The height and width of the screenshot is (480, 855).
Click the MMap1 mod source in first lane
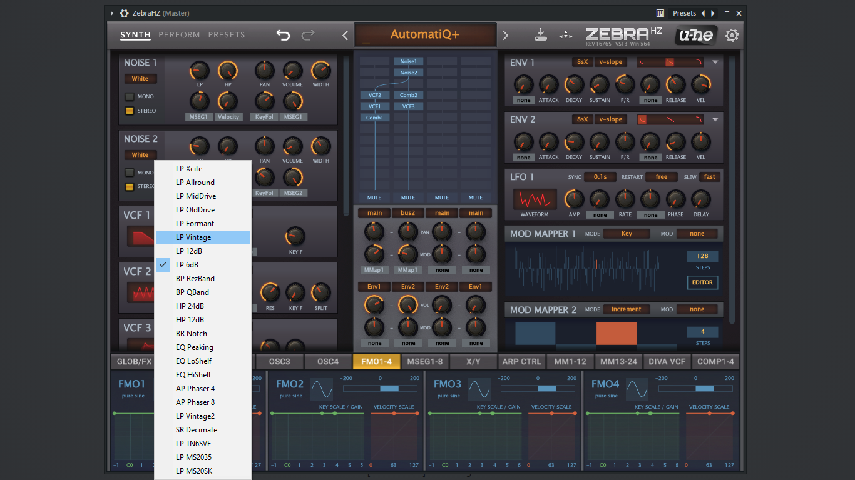(x=374, y=270)
